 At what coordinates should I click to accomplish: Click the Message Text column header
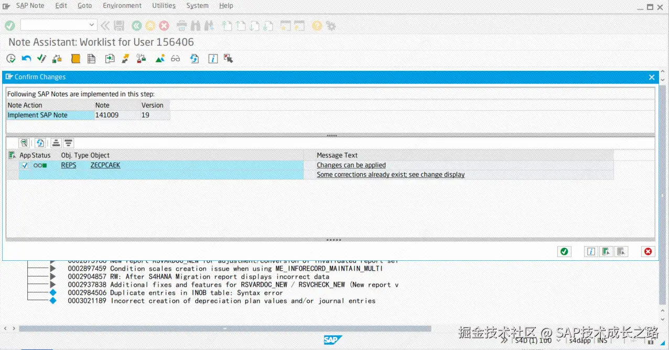(337, 155)
